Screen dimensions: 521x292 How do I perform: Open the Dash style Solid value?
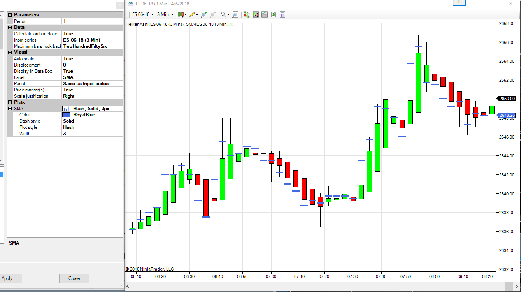(x=92, y=121)
